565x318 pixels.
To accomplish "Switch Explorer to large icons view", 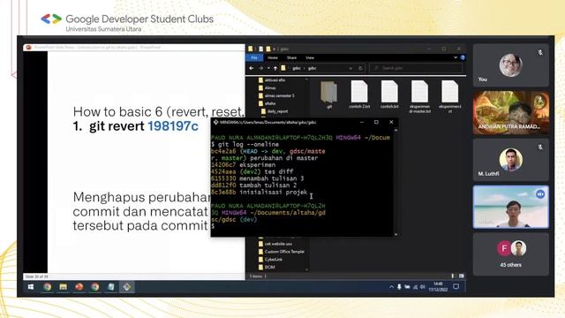I will click(461, 276).
